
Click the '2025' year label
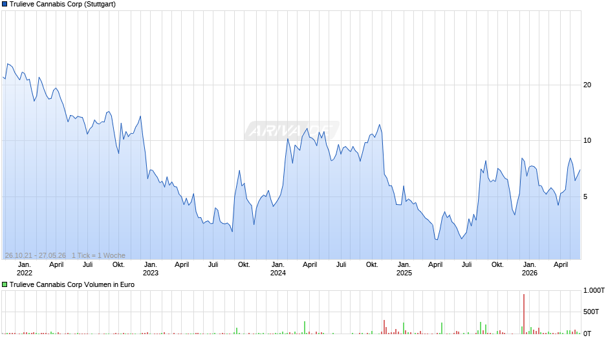coord(404,273)
